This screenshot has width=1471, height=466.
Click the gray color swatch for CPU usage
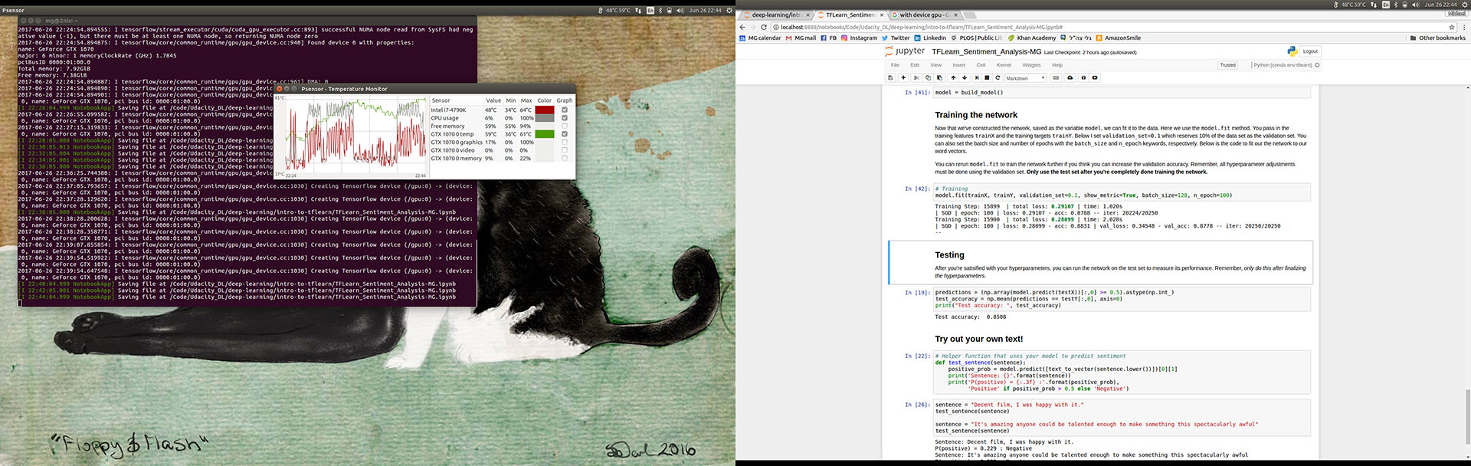point(545,118)
